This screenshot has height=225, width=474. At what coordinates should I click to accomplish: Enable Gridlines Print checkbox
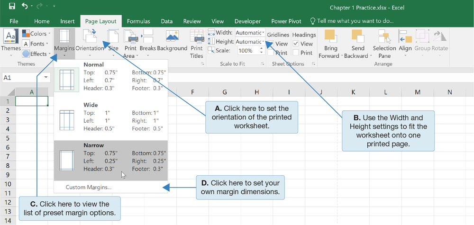coord(271,53)
